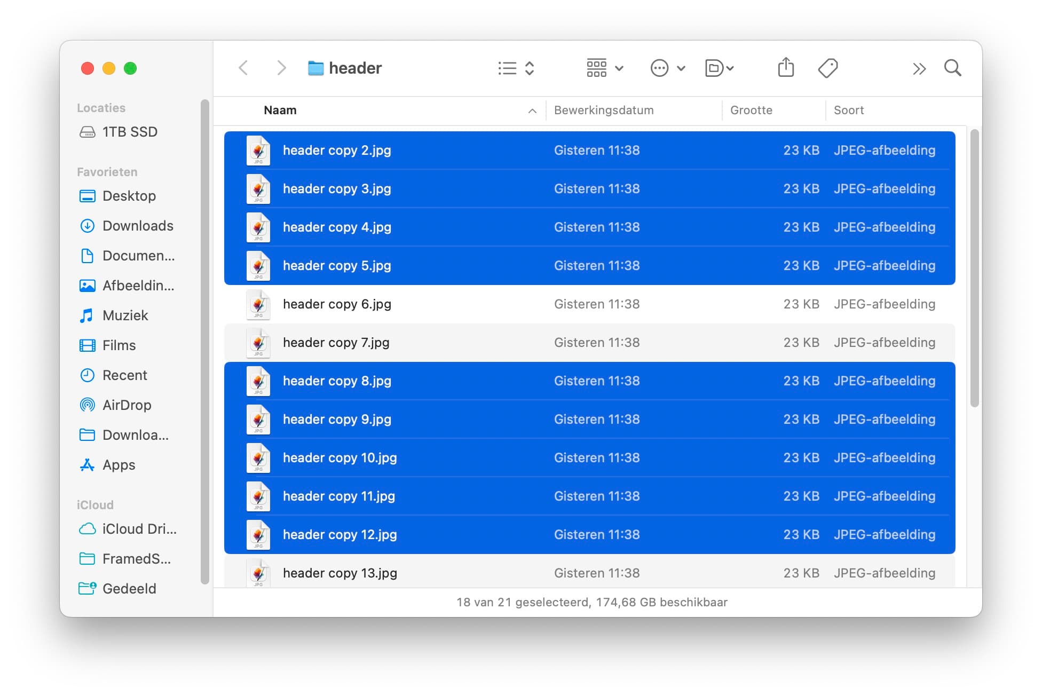Open the list view switcher
This screenshot has height=696, width=1042.
[516, 68]
